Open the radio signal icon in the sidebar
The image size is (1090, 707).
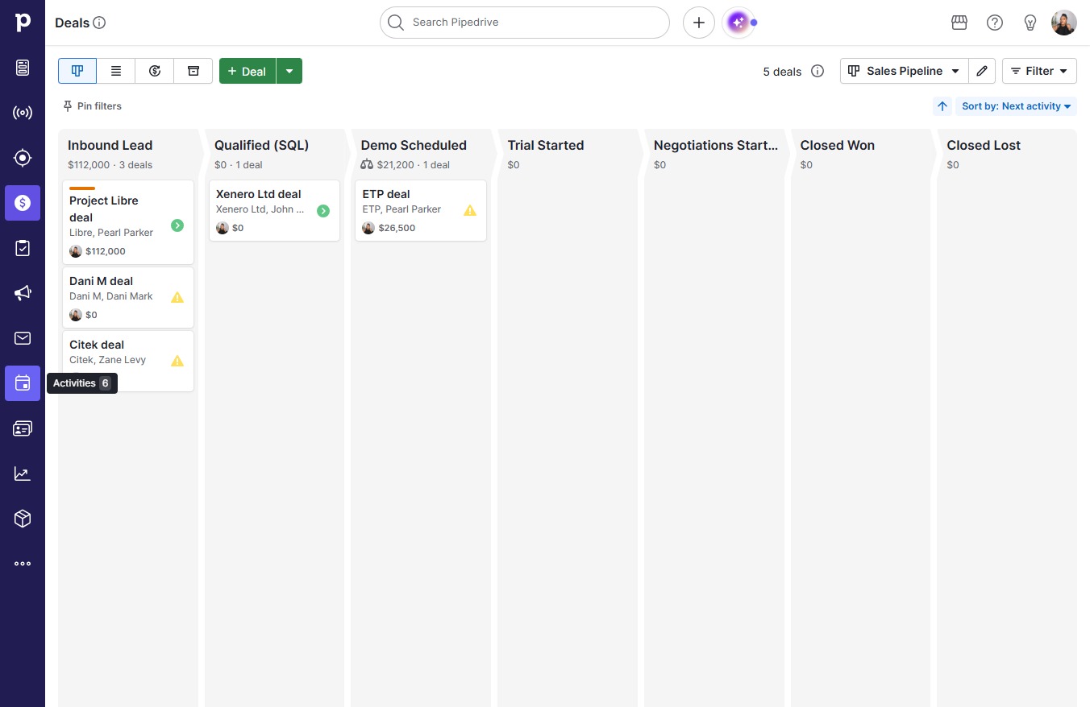23,113
